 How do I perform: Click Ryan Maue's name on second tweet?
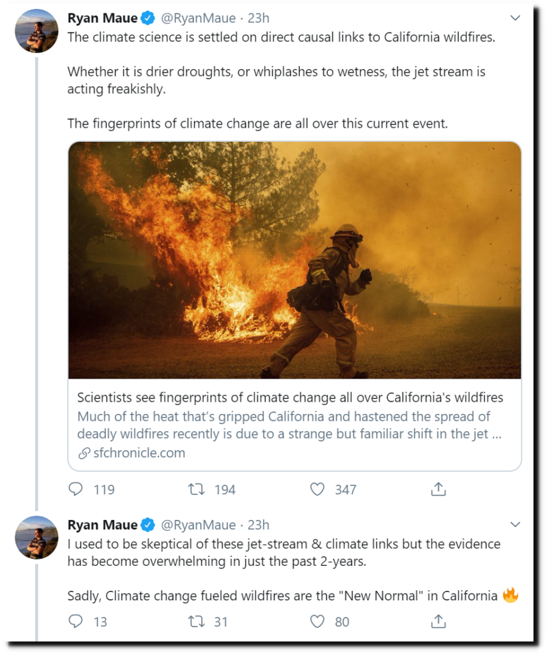pyautogui.click(x=102, y=524)
